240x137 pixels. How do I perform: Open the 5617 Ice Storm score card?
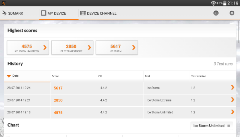click(x=117, y=48)
